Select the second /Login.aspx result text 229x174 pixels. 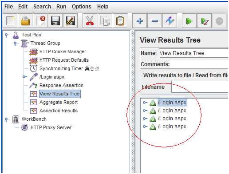172,111
